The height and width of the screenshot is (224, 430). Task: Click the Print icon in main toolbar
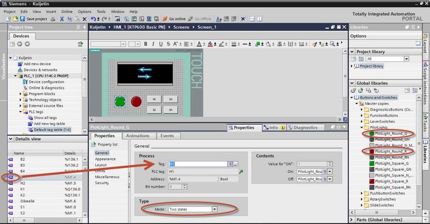pos(53,19)
